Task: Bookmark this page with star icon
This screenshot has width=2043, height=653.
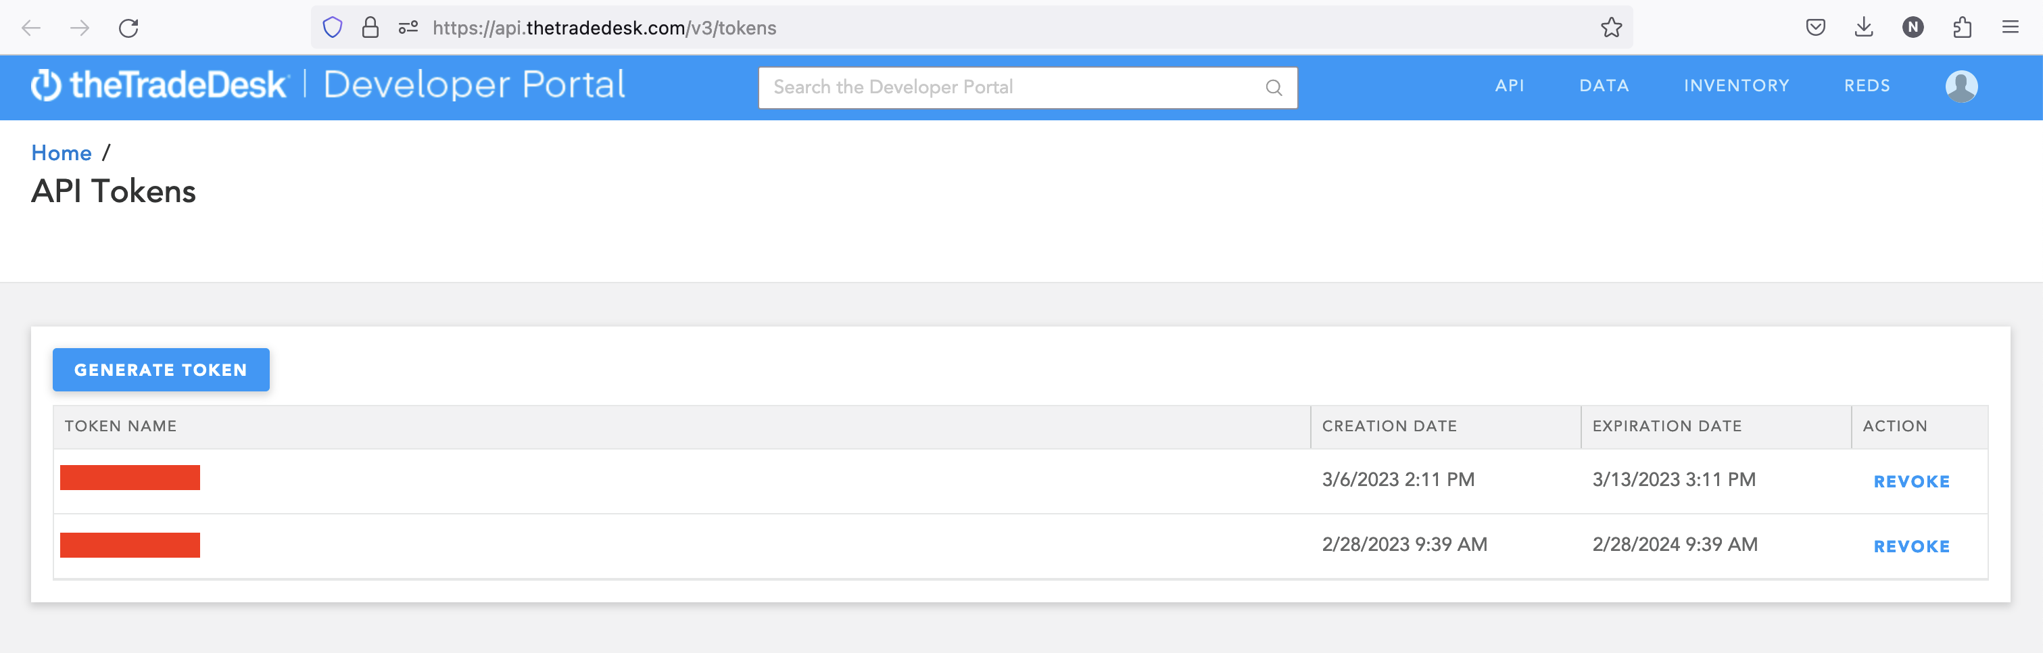Action: [1611, 28]
